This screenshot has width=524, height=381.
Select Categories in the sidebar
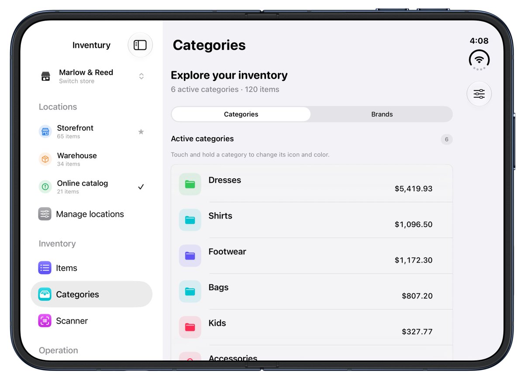tap(91, 294)
